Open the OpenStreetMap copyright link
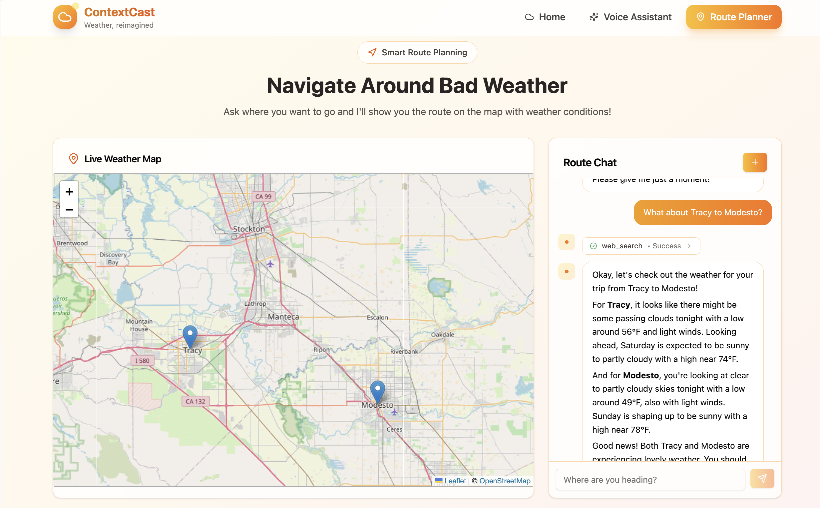Viewport: 820px width, 508px height. [x=505, y=481]
